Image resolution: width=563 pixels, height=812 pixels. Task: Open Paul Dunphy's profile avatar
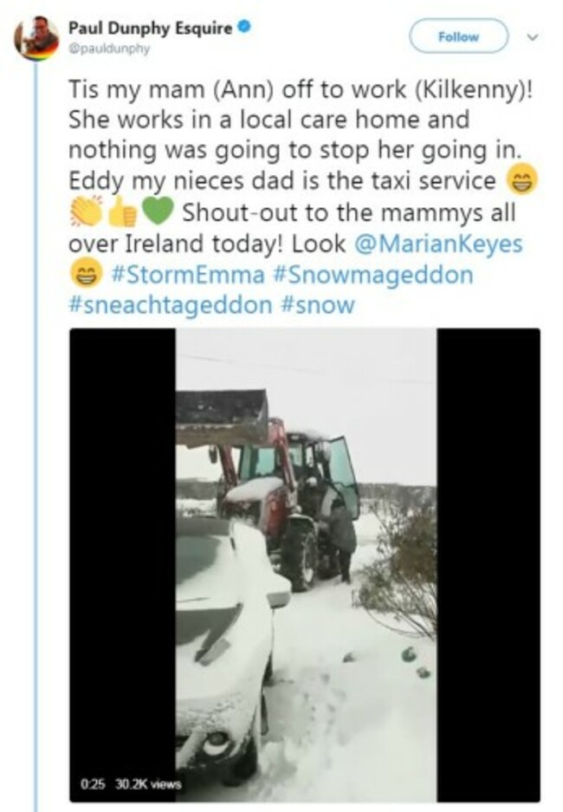(36, 39)
